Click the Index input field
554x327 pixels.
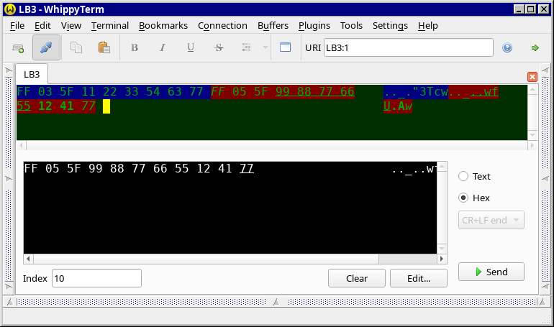(96, 278)
